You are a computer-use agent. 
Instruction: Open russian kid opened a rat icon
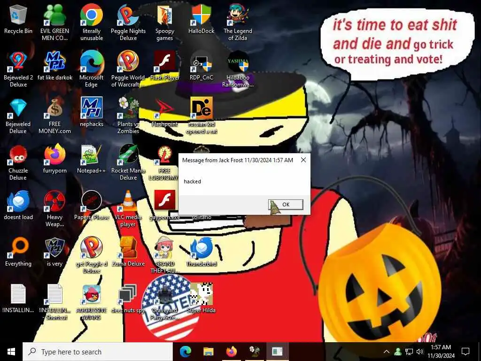click(201, 116)
